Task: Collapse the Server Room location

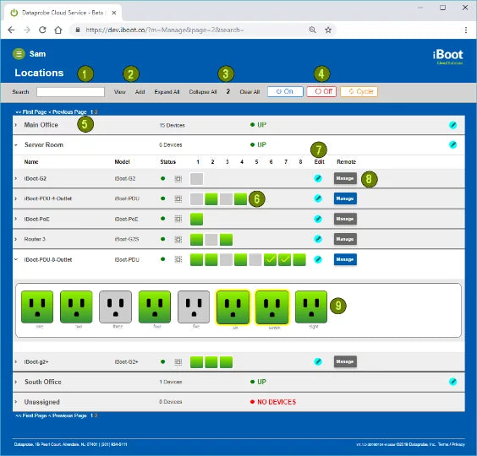Action: 16,145
